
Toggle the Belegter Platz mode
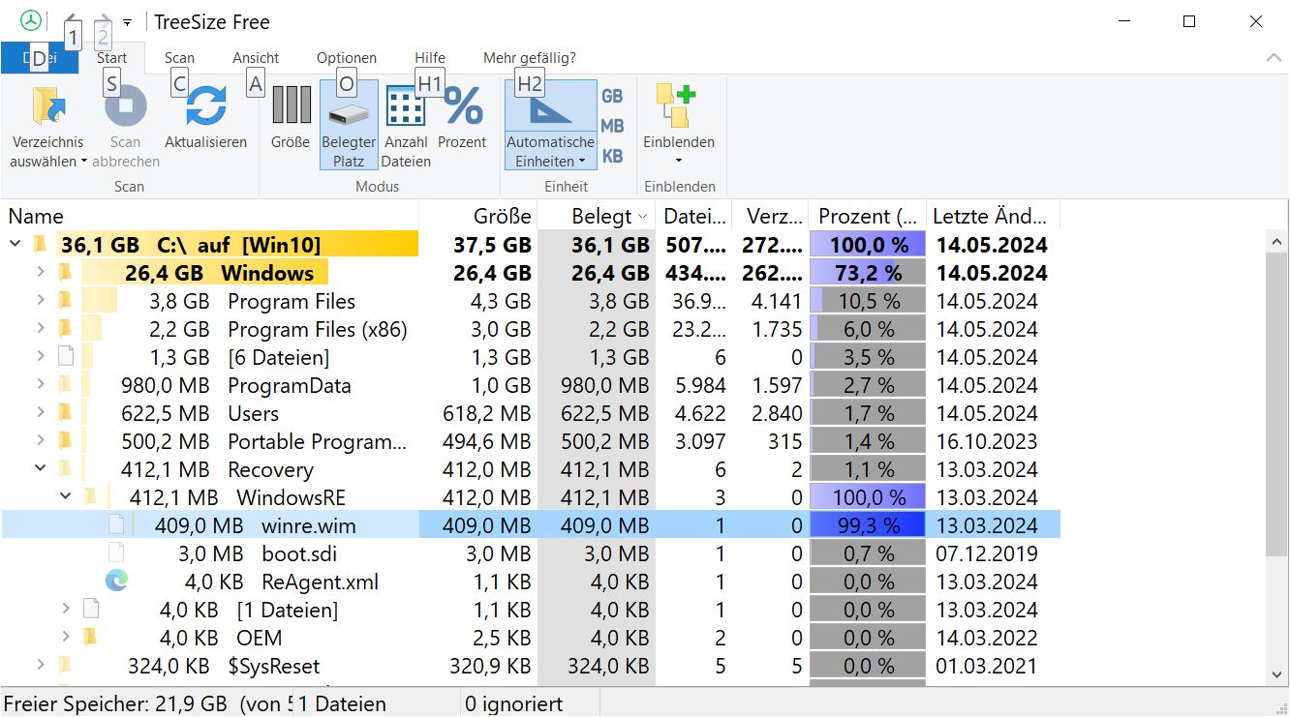click(x=349, y=125)
